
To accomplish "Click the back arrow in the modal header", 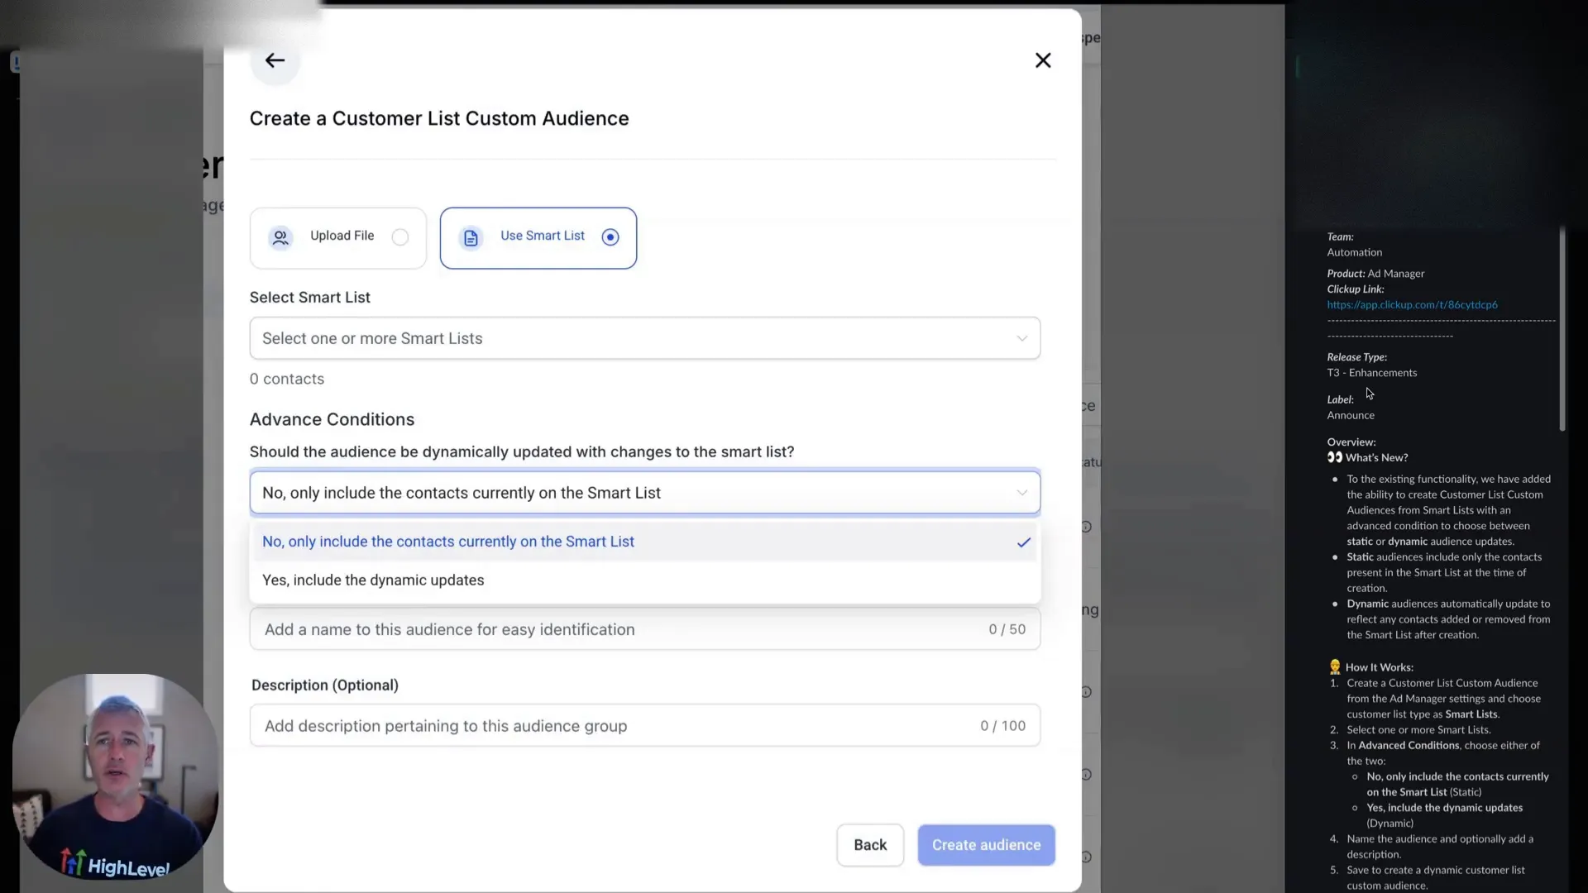I will [x=274, y=60].
